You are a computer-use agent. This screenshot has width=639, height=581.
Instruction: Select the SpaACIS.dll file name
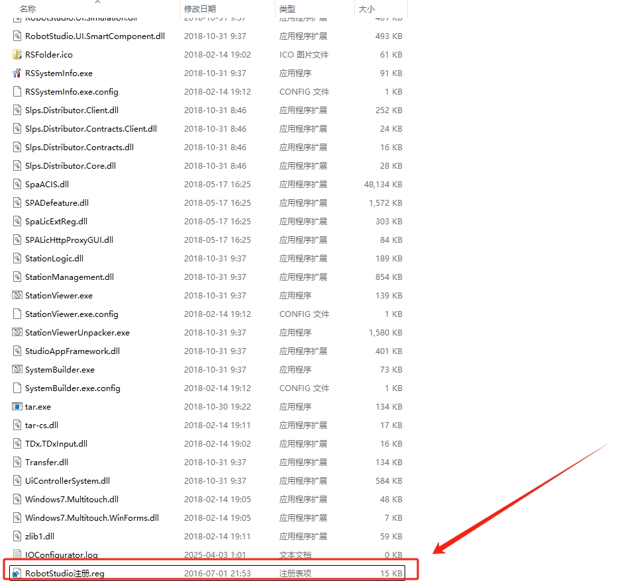pyautogui.click(x=46, y=184)
